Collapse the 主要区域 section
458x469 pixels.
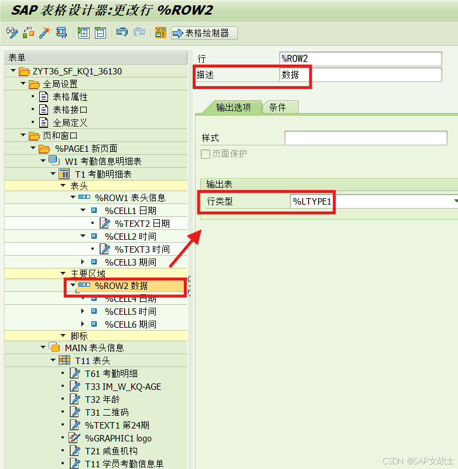63,273
